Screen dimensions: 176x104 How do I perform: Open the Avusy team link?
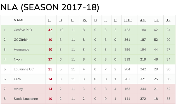(x=18, y=89)
